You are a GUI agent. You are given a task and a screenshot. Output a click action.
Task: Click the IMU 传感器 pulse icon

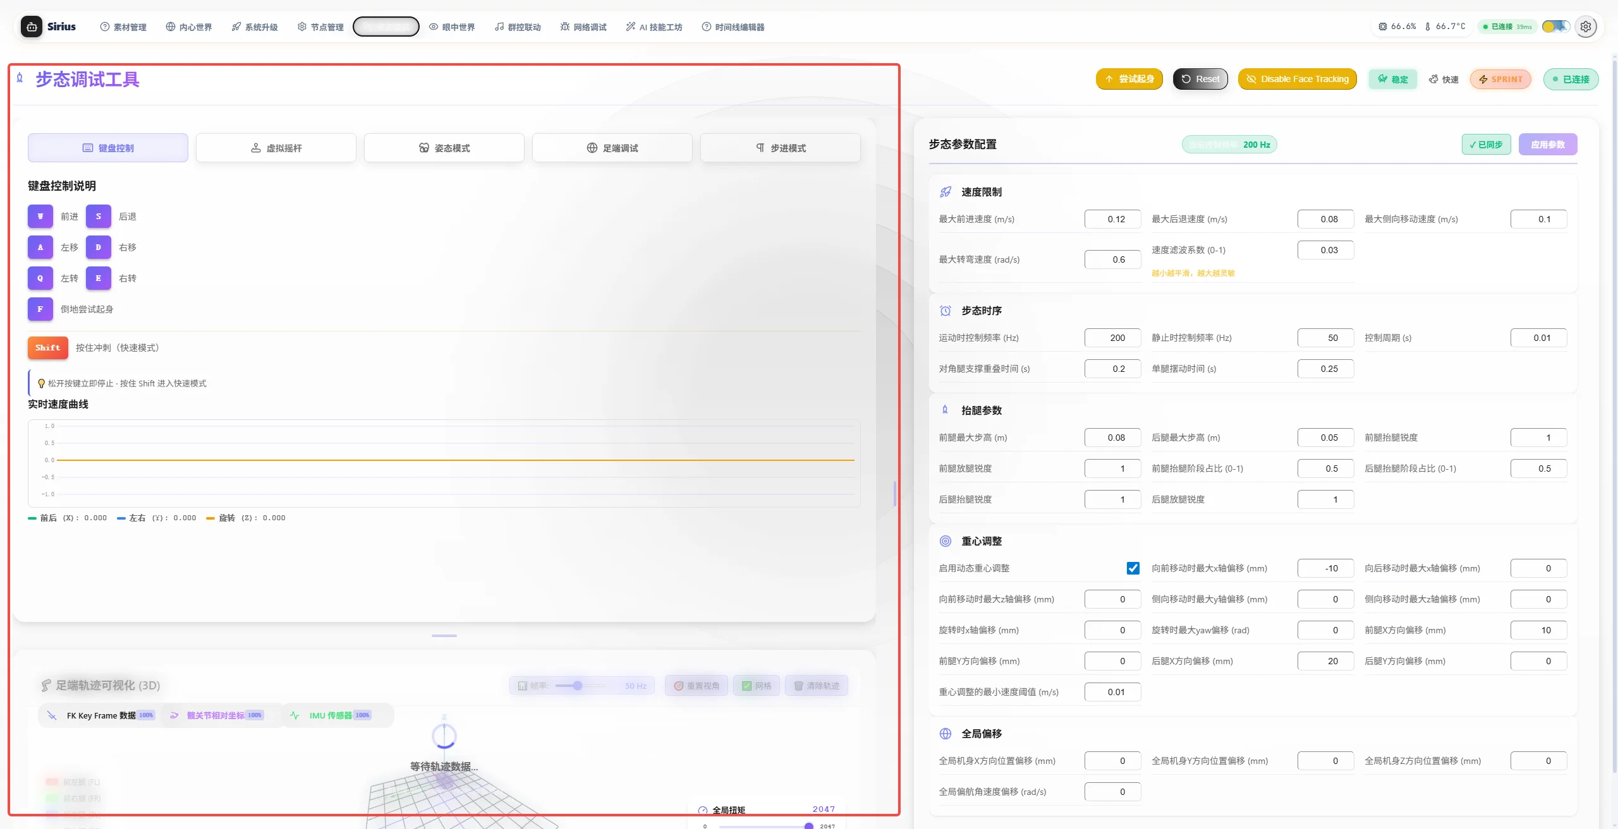click(x=295, y=715)
